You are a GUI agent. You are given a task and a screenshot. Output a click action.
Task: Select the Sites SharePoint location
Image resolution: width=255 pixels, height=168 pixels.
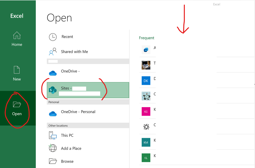click(88, 90)
